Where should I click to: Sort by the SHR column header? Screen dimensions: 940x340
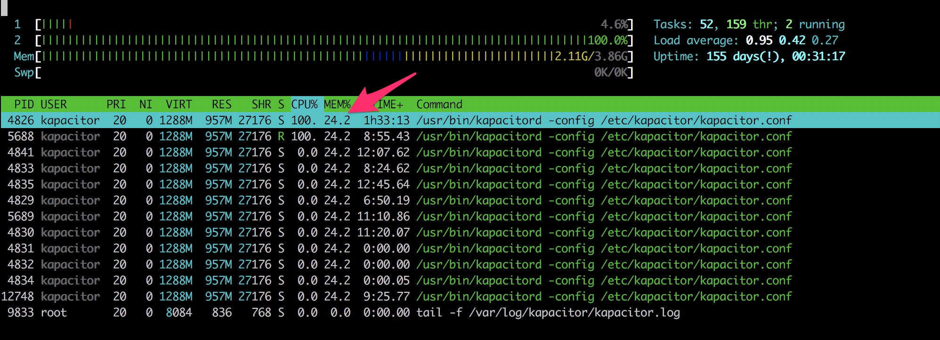point(261,104)
